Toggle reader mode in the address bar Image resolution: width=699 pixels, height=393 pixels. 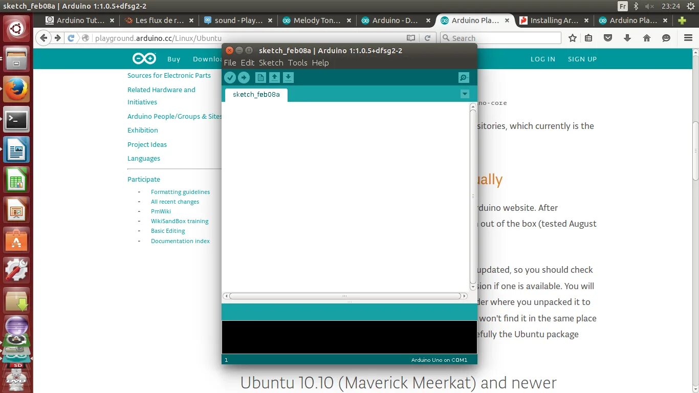(x=410, y=38)
